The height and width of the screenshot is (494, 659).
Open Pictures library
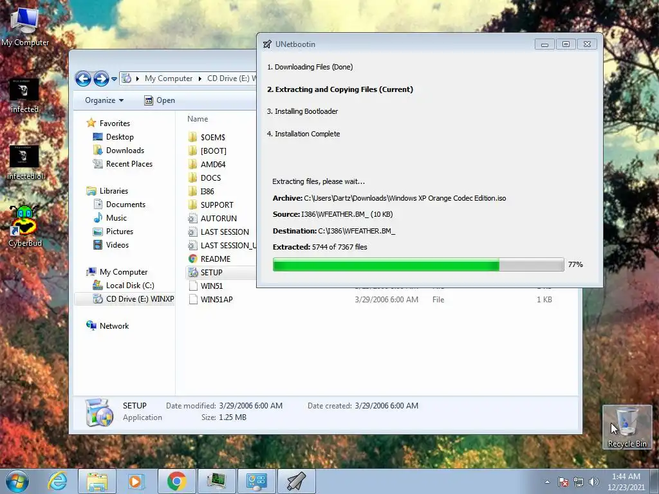click(x=113, y=232)
